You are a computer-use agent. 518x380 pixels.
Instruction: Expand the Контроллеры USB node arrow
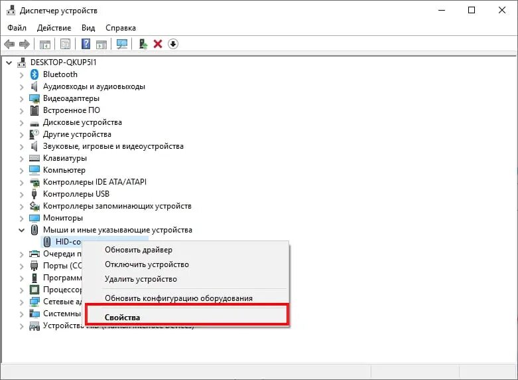pyautogui.click(x=22, y=194)
